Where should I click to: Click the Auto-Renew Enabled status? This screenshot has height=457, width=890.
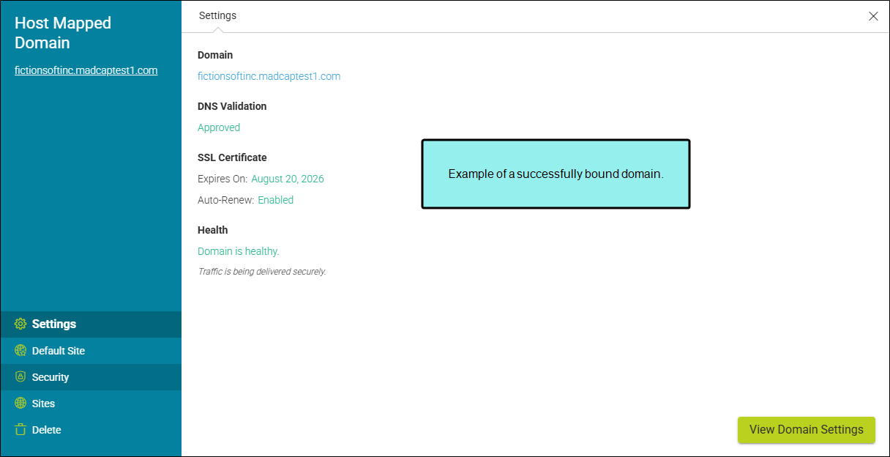(x=275, y=200)
